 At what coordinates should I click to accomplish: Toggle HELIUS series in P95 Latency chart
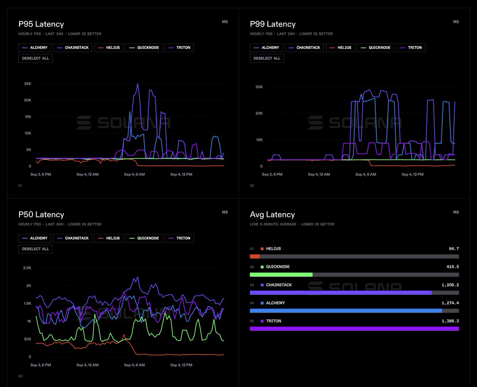(109, 48)
